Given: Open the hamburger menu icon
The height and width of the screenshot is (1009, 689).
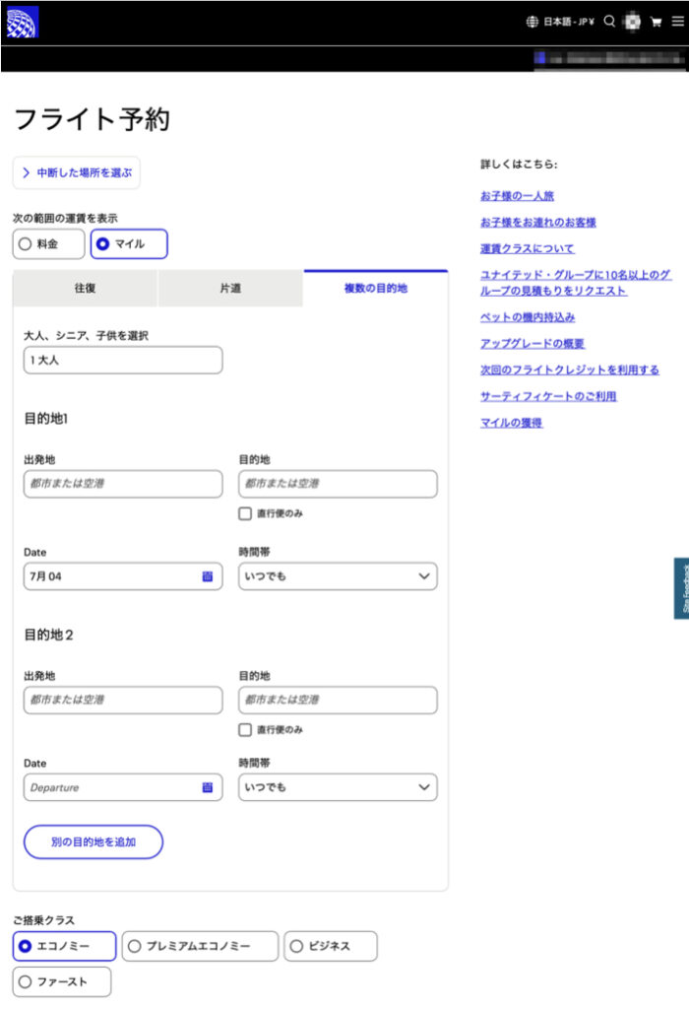Looking at the screenshot, I should click(x=676, y=22).
